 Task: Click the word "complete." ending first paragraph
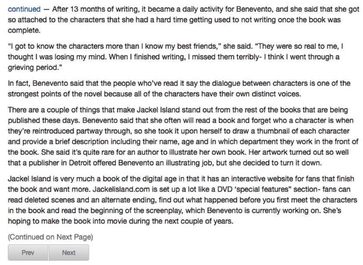click(24, 31)
